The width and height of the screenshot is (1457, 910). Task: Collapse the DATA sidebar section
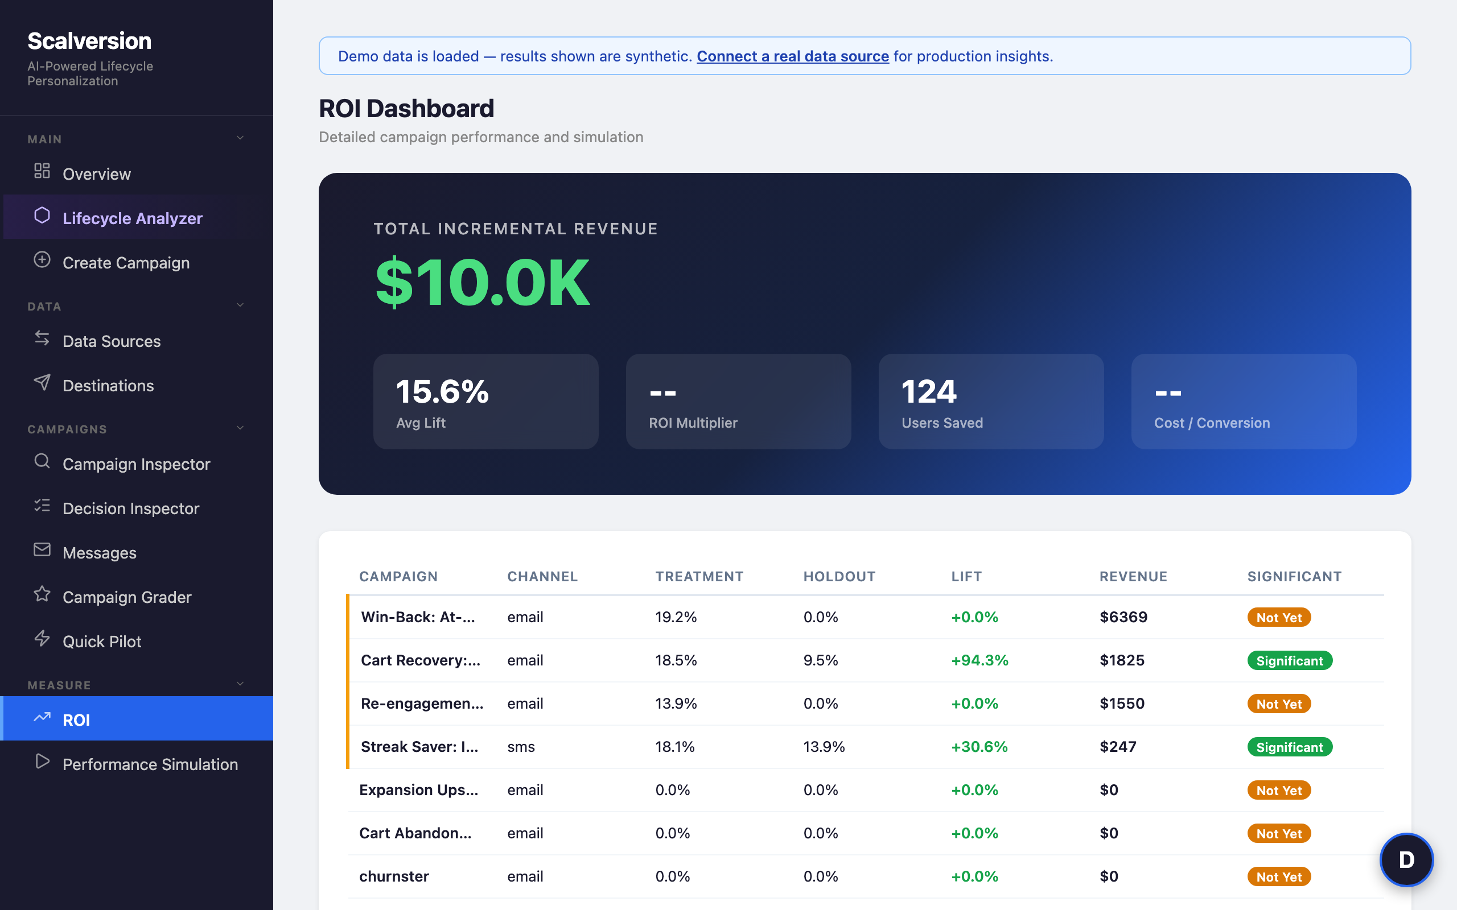point(240,305)
